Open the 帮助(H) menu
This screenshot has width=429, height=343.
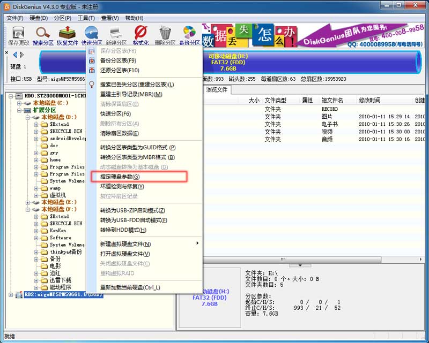point(134,18)
